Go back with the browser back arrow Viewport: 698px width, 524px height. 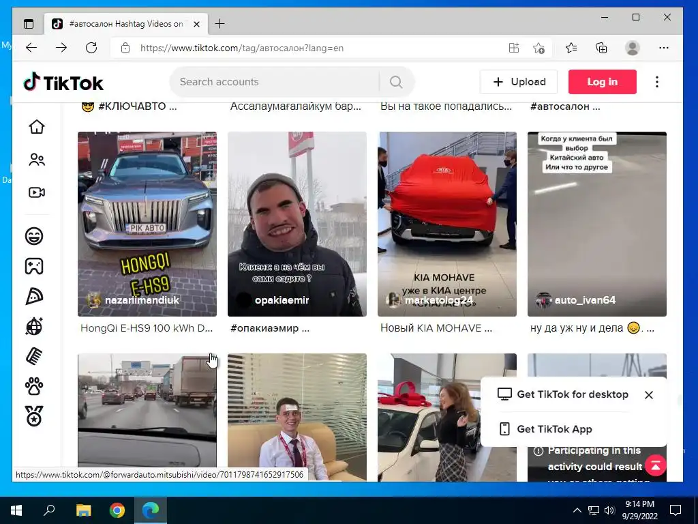click(x=31, y=48)
